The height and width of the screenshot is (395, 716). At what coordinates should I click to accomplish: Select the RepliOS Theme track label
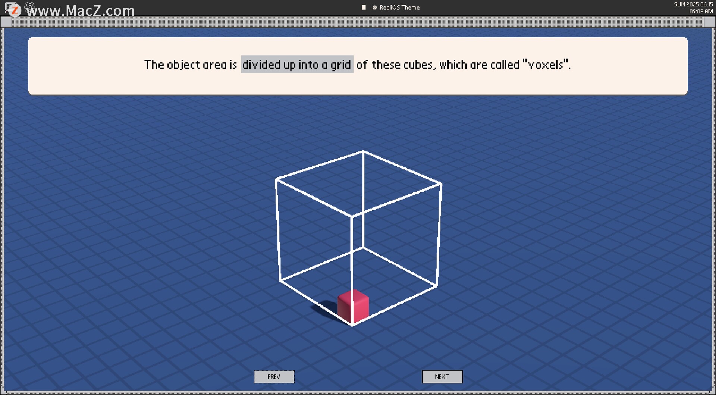(399, 7)
